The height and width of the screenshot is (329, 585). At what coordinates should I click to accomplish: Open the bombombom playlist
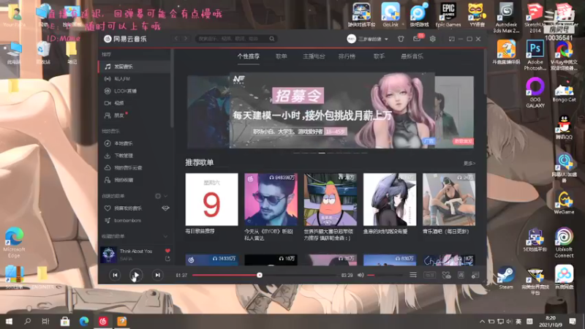127,221
